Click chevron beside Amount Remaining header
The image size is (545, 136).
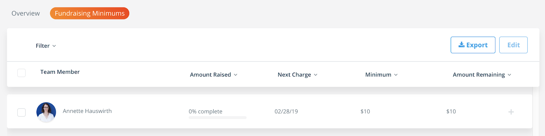509,75
